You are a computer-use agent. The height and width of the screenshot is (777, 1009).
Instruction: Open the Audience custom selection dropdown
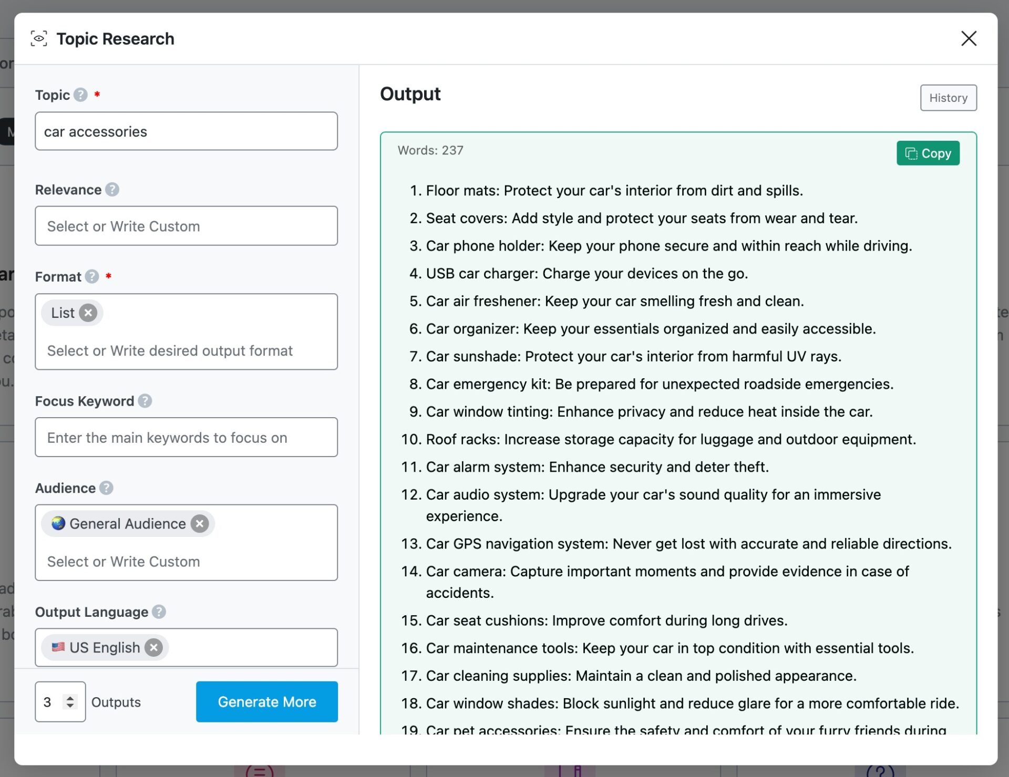(x=186, y=561)
